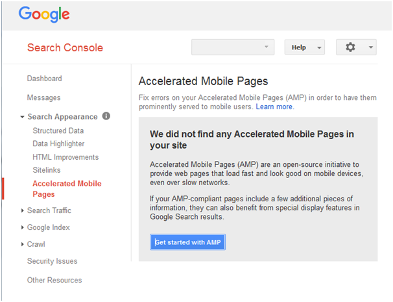Viewport: 393px width, 302px height.
Task: Go to Messages
Action: tap(44, 97)
